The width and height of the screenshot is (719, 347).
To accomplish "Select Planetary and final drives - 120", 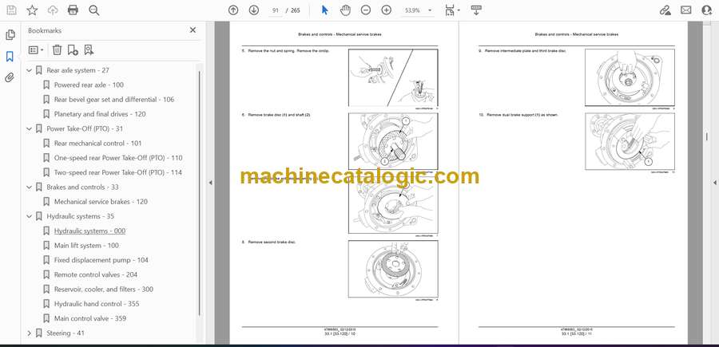I will 100,114.
